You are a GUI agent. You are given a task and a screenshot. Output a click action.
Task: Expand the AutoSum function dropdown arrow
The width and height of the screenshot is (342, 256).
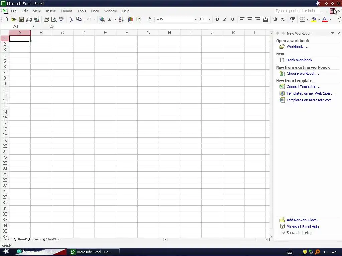[115, 19]
